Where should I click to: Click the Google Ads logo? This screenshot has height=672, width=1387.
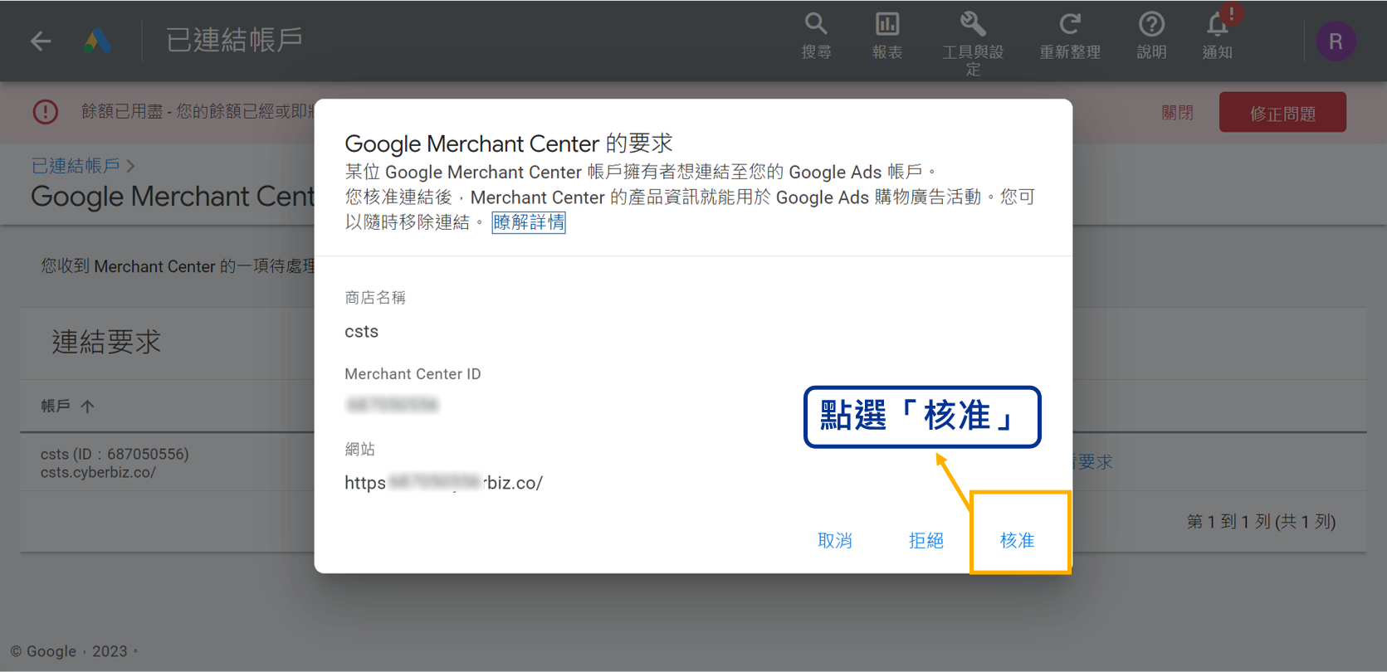pos(98,41)
